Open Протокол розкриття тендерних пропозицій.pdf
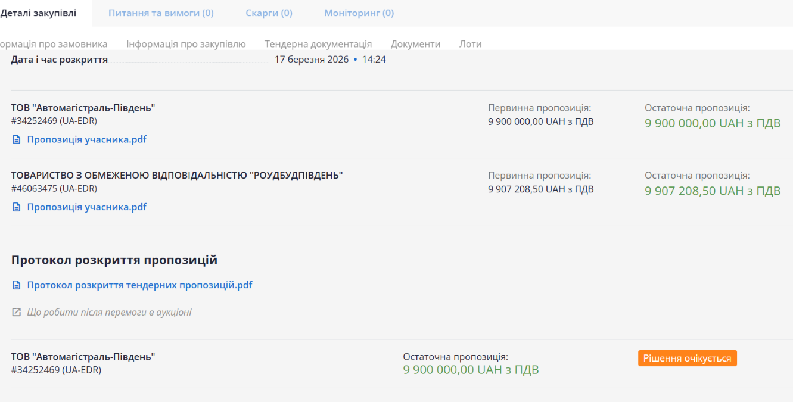The height and width of the screenshot is (402, 793). pos(139,285)
